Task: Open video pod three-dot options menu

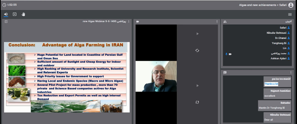Action: tap(217, 21)
